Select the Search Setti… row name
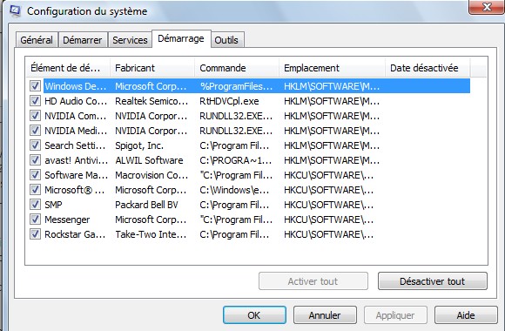Screen dimensions: 505x331 [x=75, y=145]
